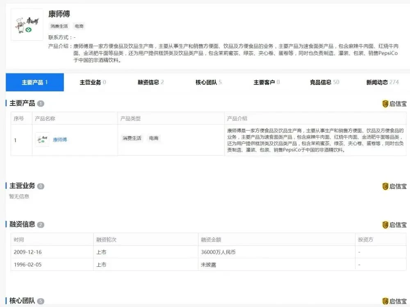Click the product description cell in 主要产品 table
Image resolution: width=410 pixels, height=307 pixels.
315,140
